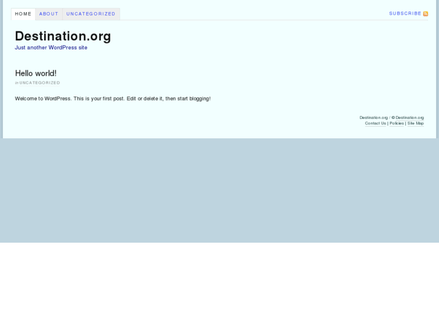Image resolution: width=439 pixels, height=329 pixels.
Task: Click the Welcome to WordPress post text
Action: tap(112, 98)
